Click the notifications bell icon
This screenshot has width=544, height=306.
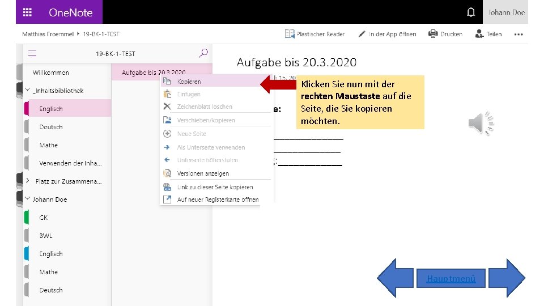point(471,12)
